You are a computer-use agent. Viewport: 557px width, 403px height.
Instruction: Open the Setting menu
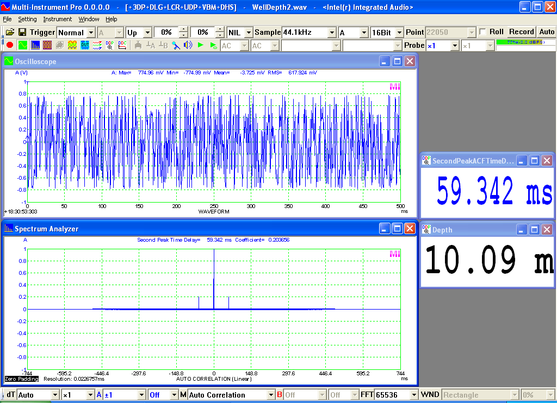[27, 19]
